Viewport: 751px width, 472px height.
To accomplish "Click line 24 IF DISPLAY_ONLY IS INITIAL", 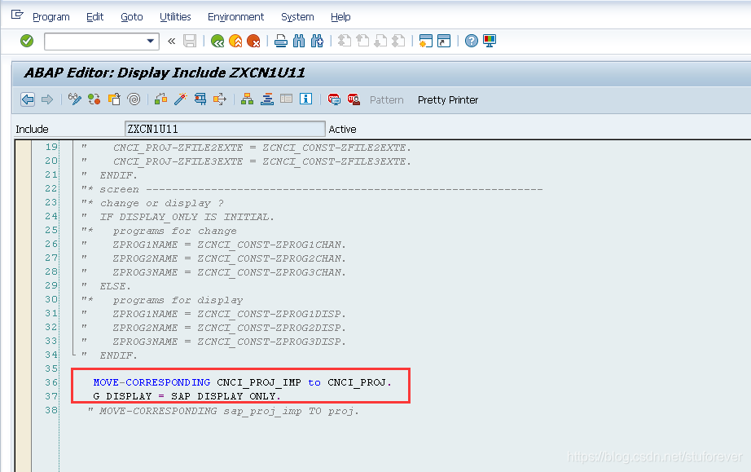I will click(187, 217).
